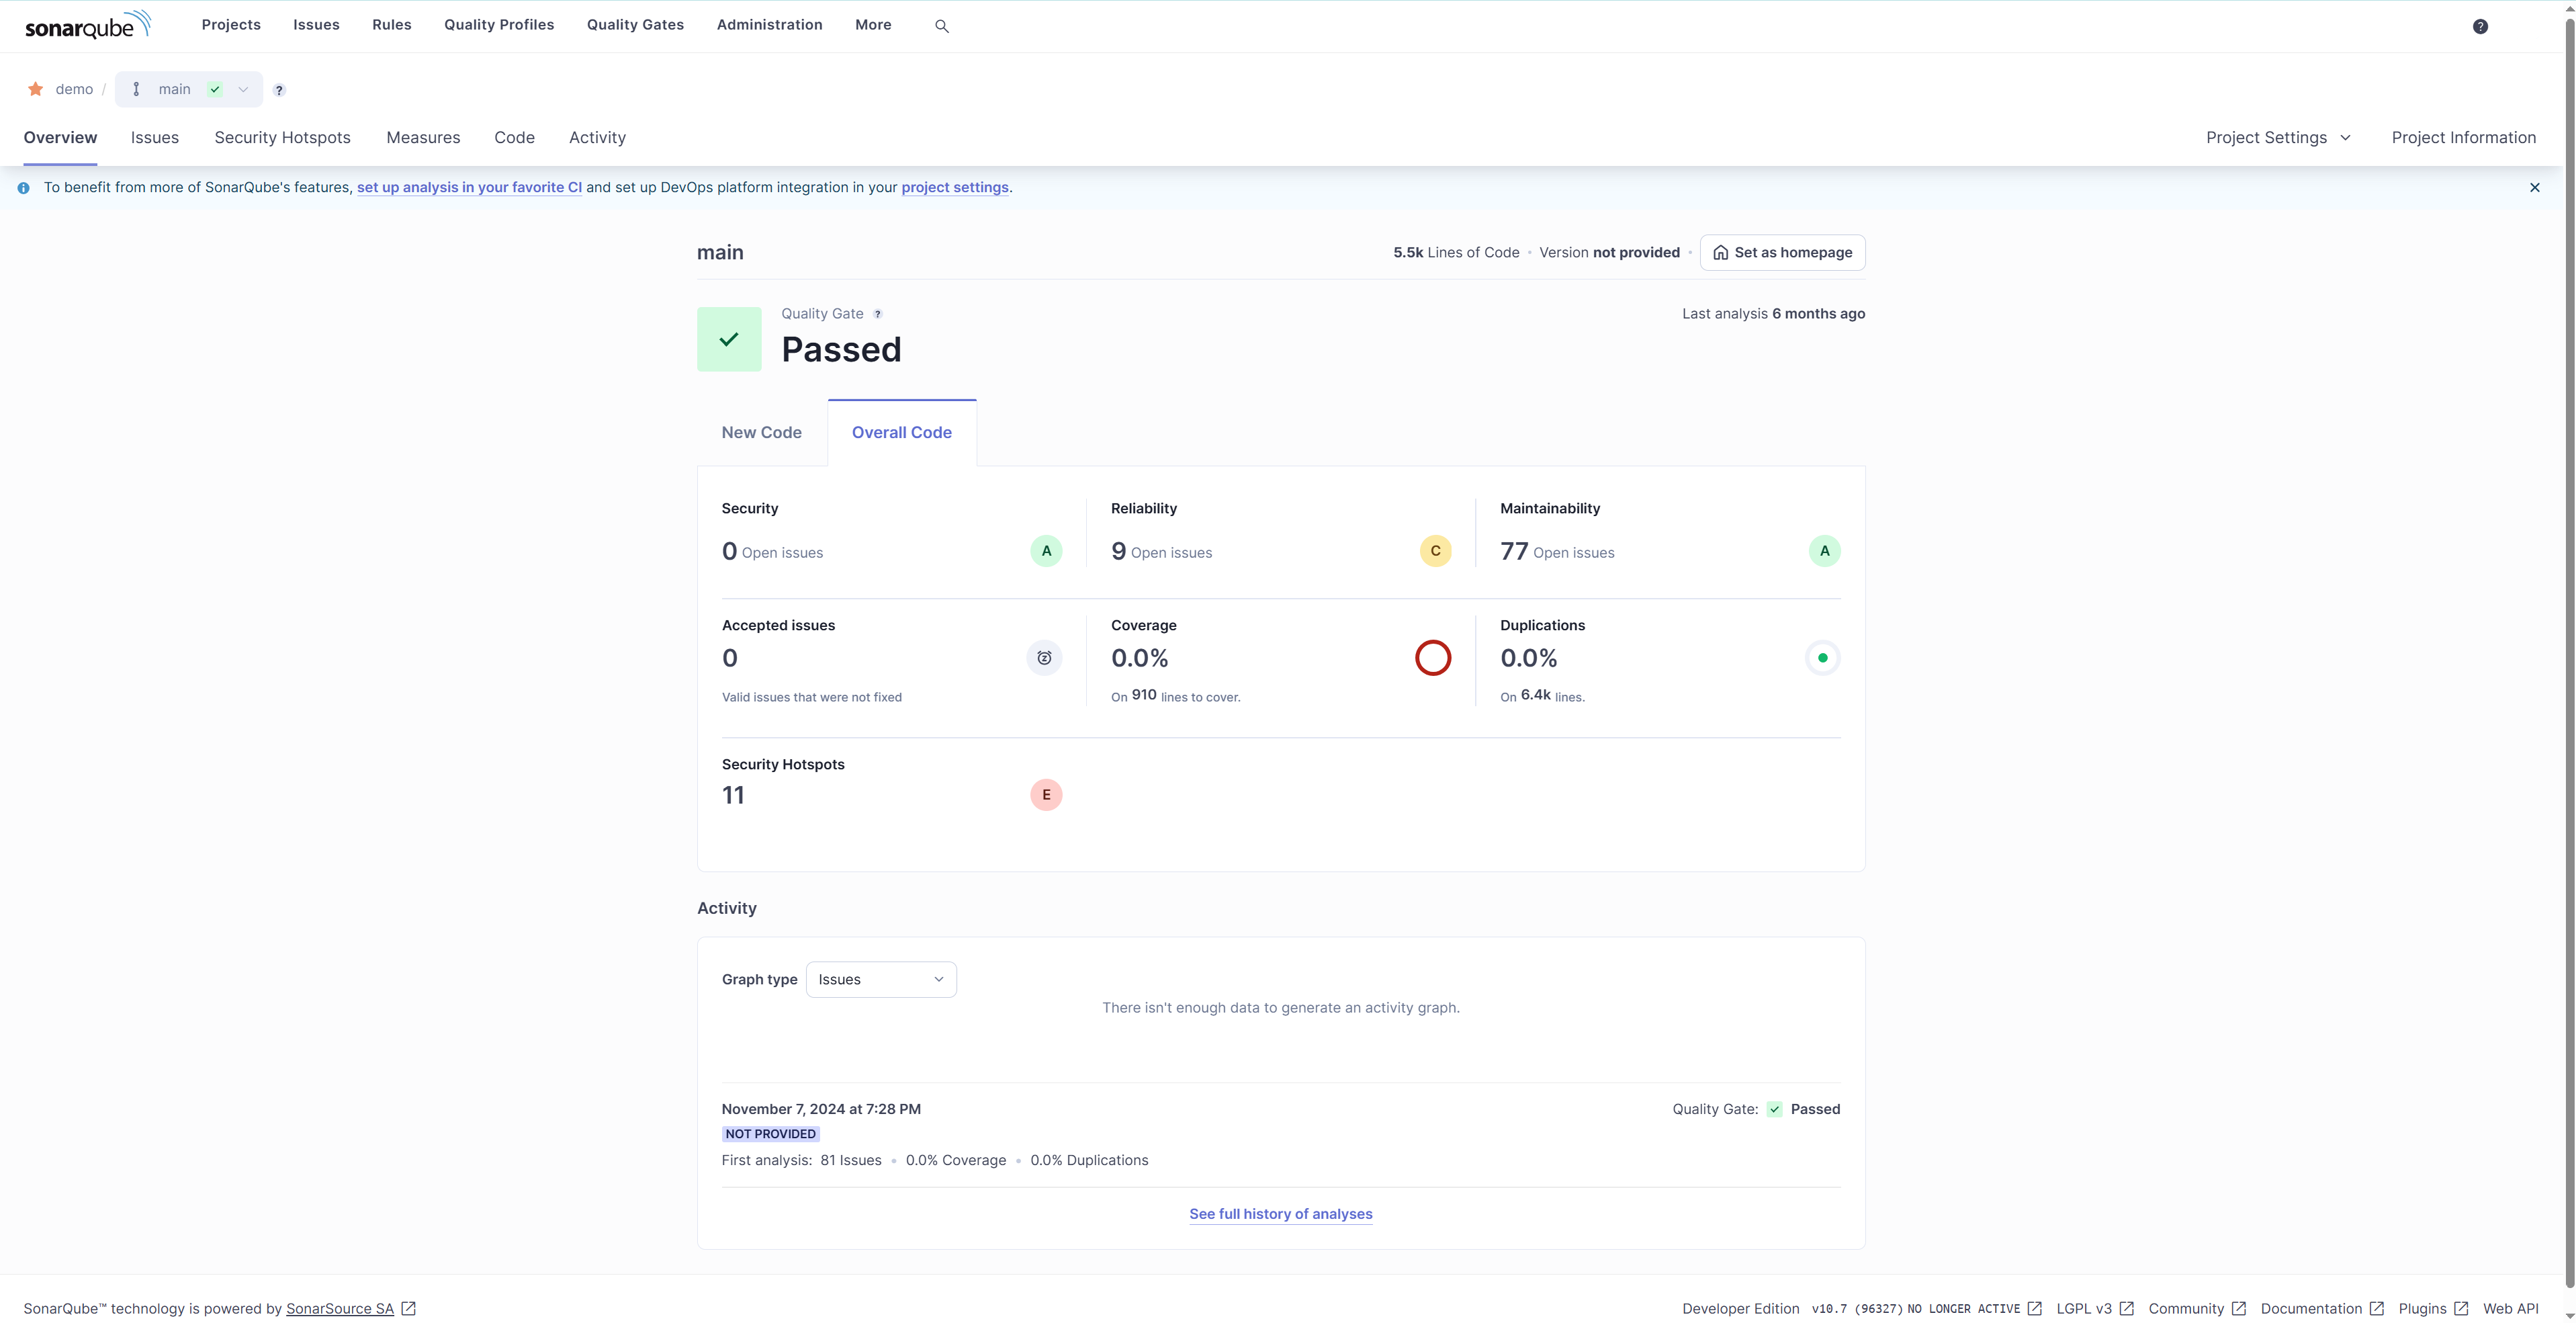Toggle the demo favorite star
2576x1323 pixels.
click(35, 89)
